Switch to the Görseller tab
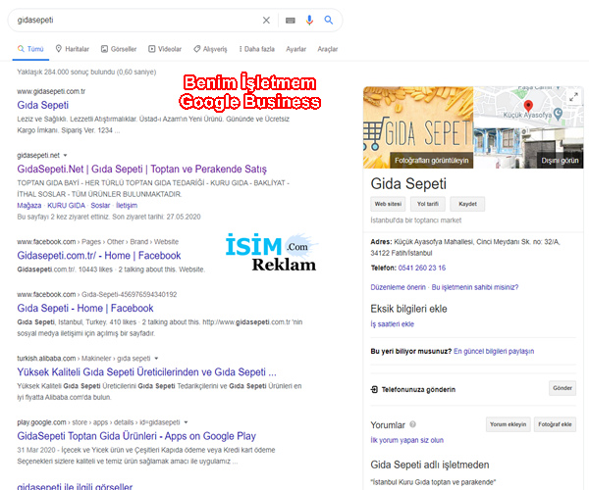 tap(119, 49)
